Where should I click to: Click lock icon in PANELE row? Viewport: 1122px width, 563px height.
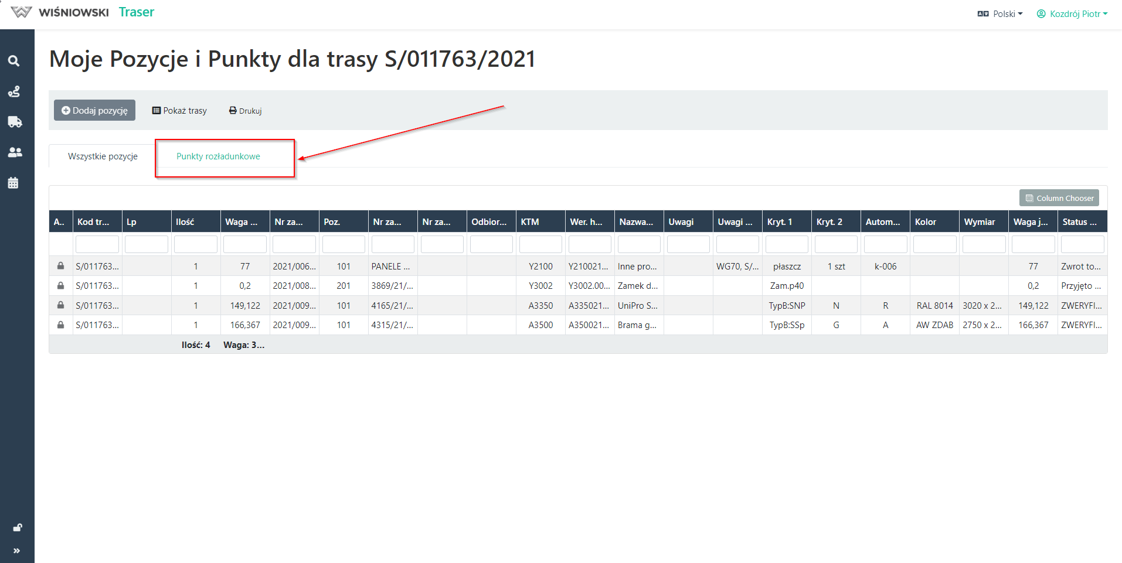tap(60, 266)
